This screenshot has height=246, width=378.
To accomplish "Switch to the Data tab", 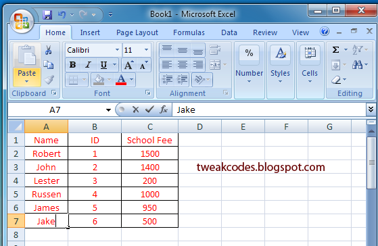I will coord(229,32).
